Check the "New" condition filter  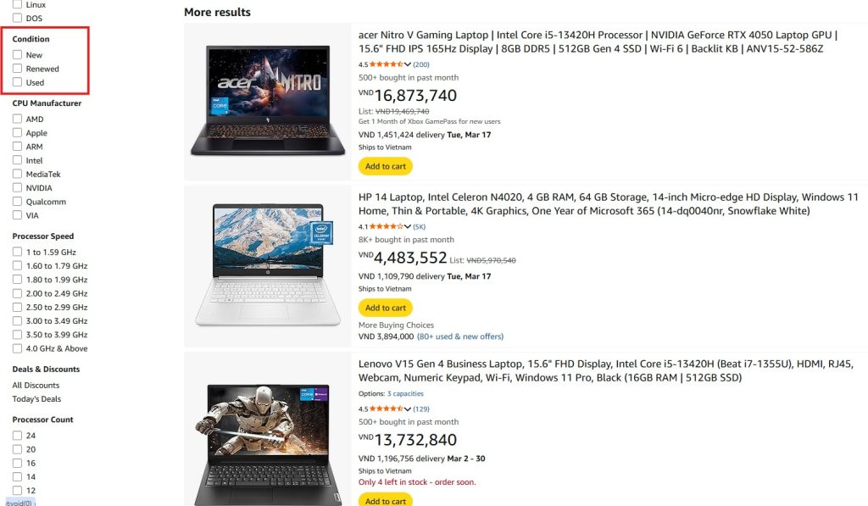(19, 55)
